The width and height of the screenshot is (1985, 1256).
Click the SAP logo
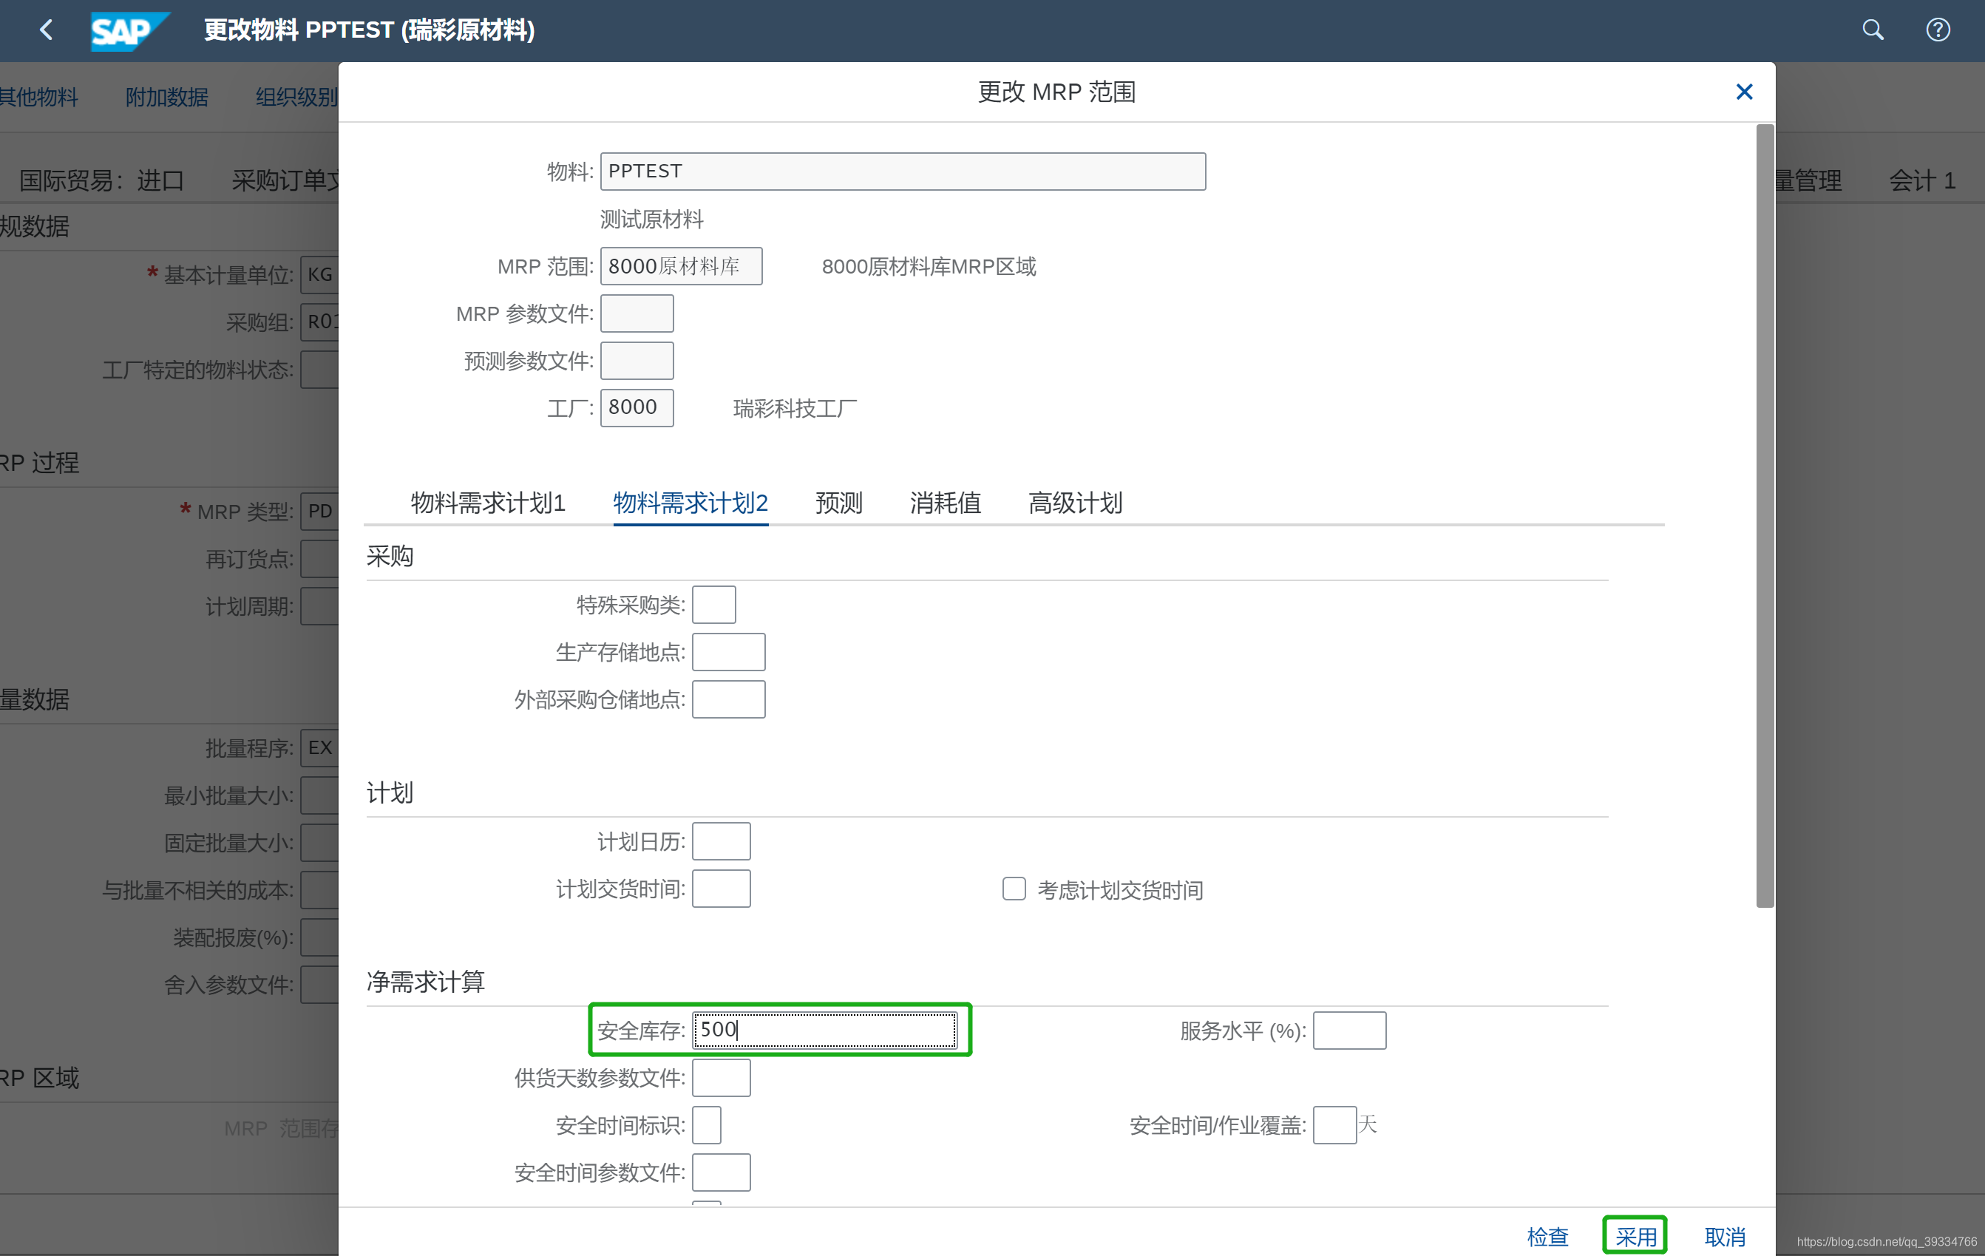click(129, 31)
